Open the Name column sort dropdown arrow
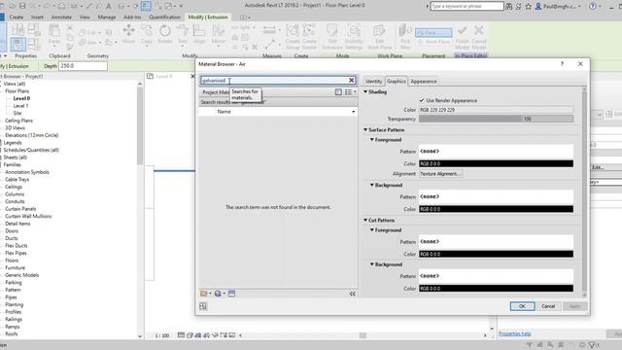The image size is (622, 350). pos(353,112)
